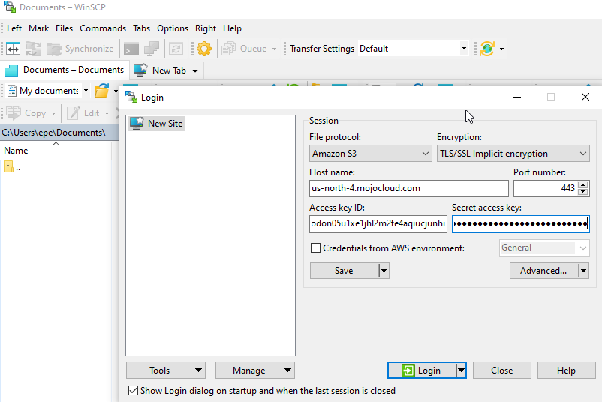The width and height of the screenshot is (602, 402).
Task: Click the Secret access key field
Action: pyautogui.click(x=521, y=223)
